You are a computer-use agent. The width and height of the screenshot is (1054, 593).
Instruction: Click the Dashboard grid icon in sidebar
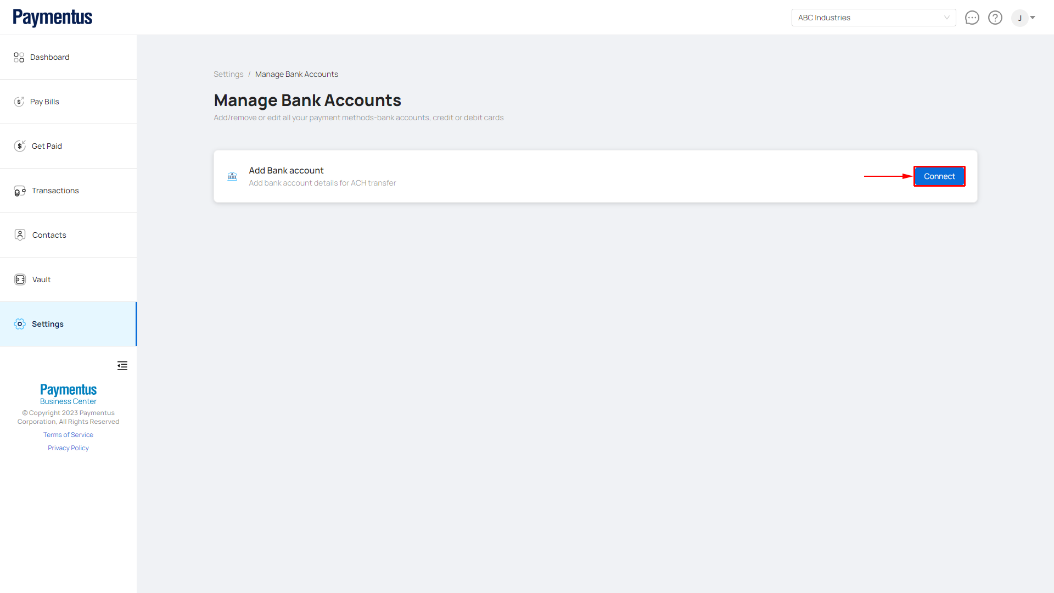pyautogui.click(x=19, y=57)
